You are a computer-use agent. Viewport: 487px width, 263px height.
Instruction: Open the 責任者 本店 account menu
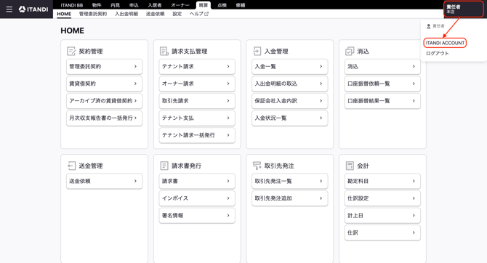[464, 9]
